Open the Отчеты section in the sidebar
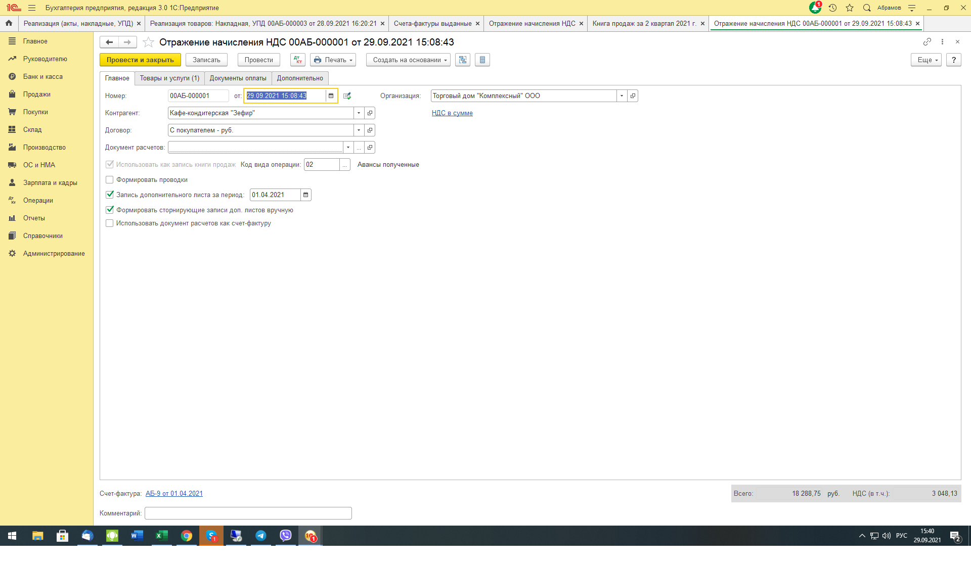971x564 pixels. 34,218
